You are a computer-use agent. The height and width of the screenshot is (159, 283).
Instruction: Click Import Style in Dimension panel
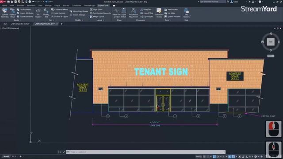[146, 13]
